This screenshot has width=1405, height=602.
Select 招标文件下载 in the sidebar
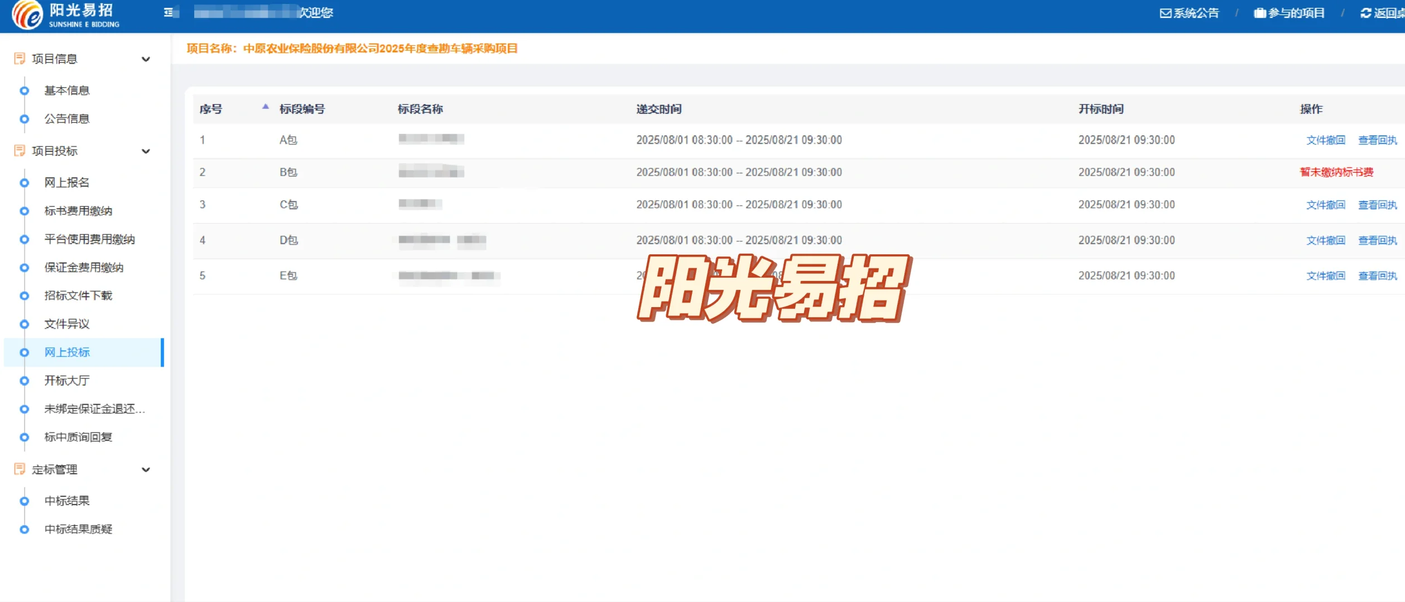tap(78, 296)
